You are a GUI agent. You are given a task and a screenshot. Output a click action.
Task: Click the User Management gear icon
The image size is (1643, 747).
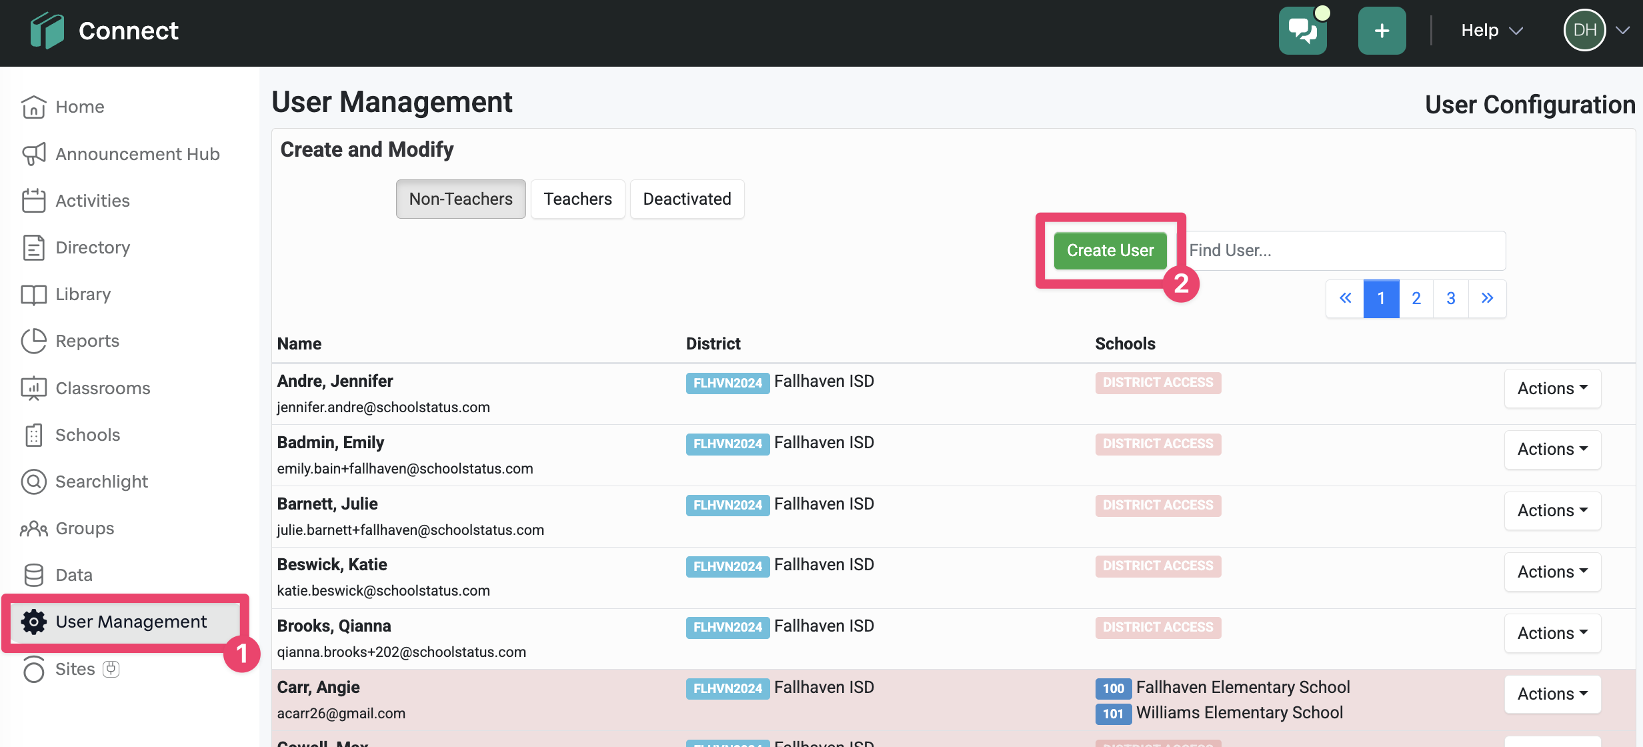coord(33,622)
